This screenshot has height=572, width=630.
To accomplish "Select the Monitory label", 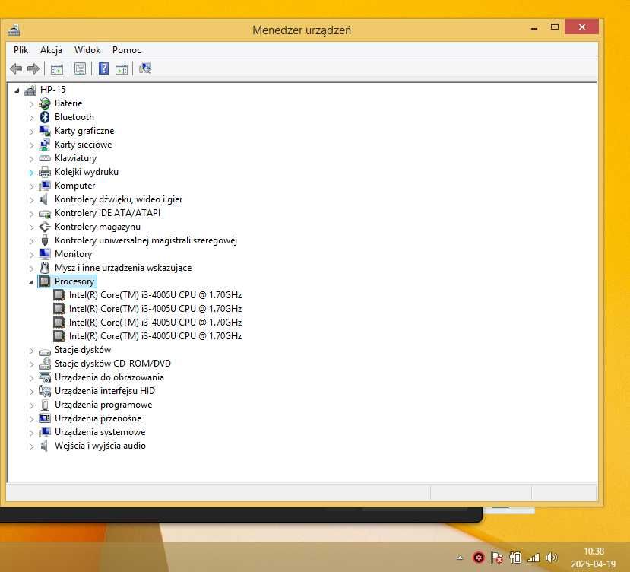I will pyautogui.click(x=73, y=254).
